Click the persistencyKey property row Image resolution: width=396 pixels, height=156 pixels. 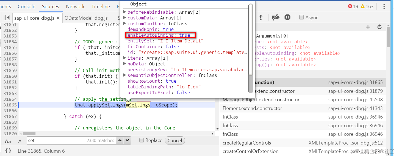pyautogui.click(x=187, y=70)
